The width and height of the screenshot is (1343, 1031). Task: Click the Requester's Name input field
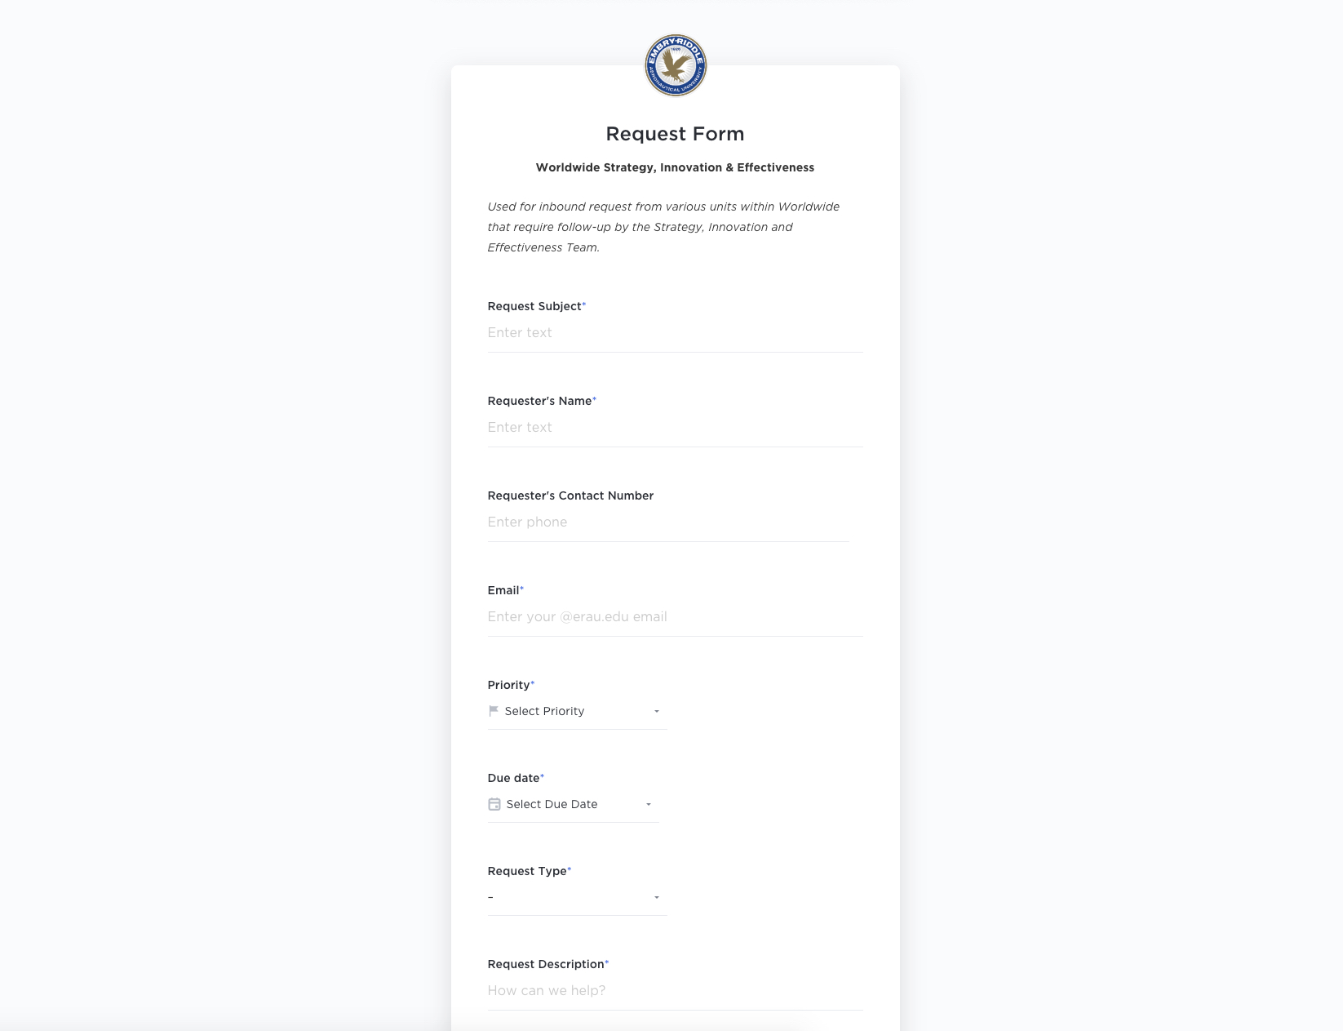pos(675,427)
